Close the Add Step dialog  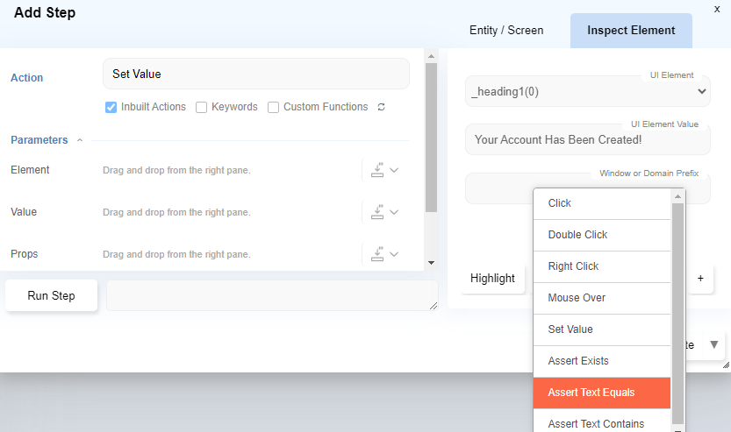[x=717, y=8]
